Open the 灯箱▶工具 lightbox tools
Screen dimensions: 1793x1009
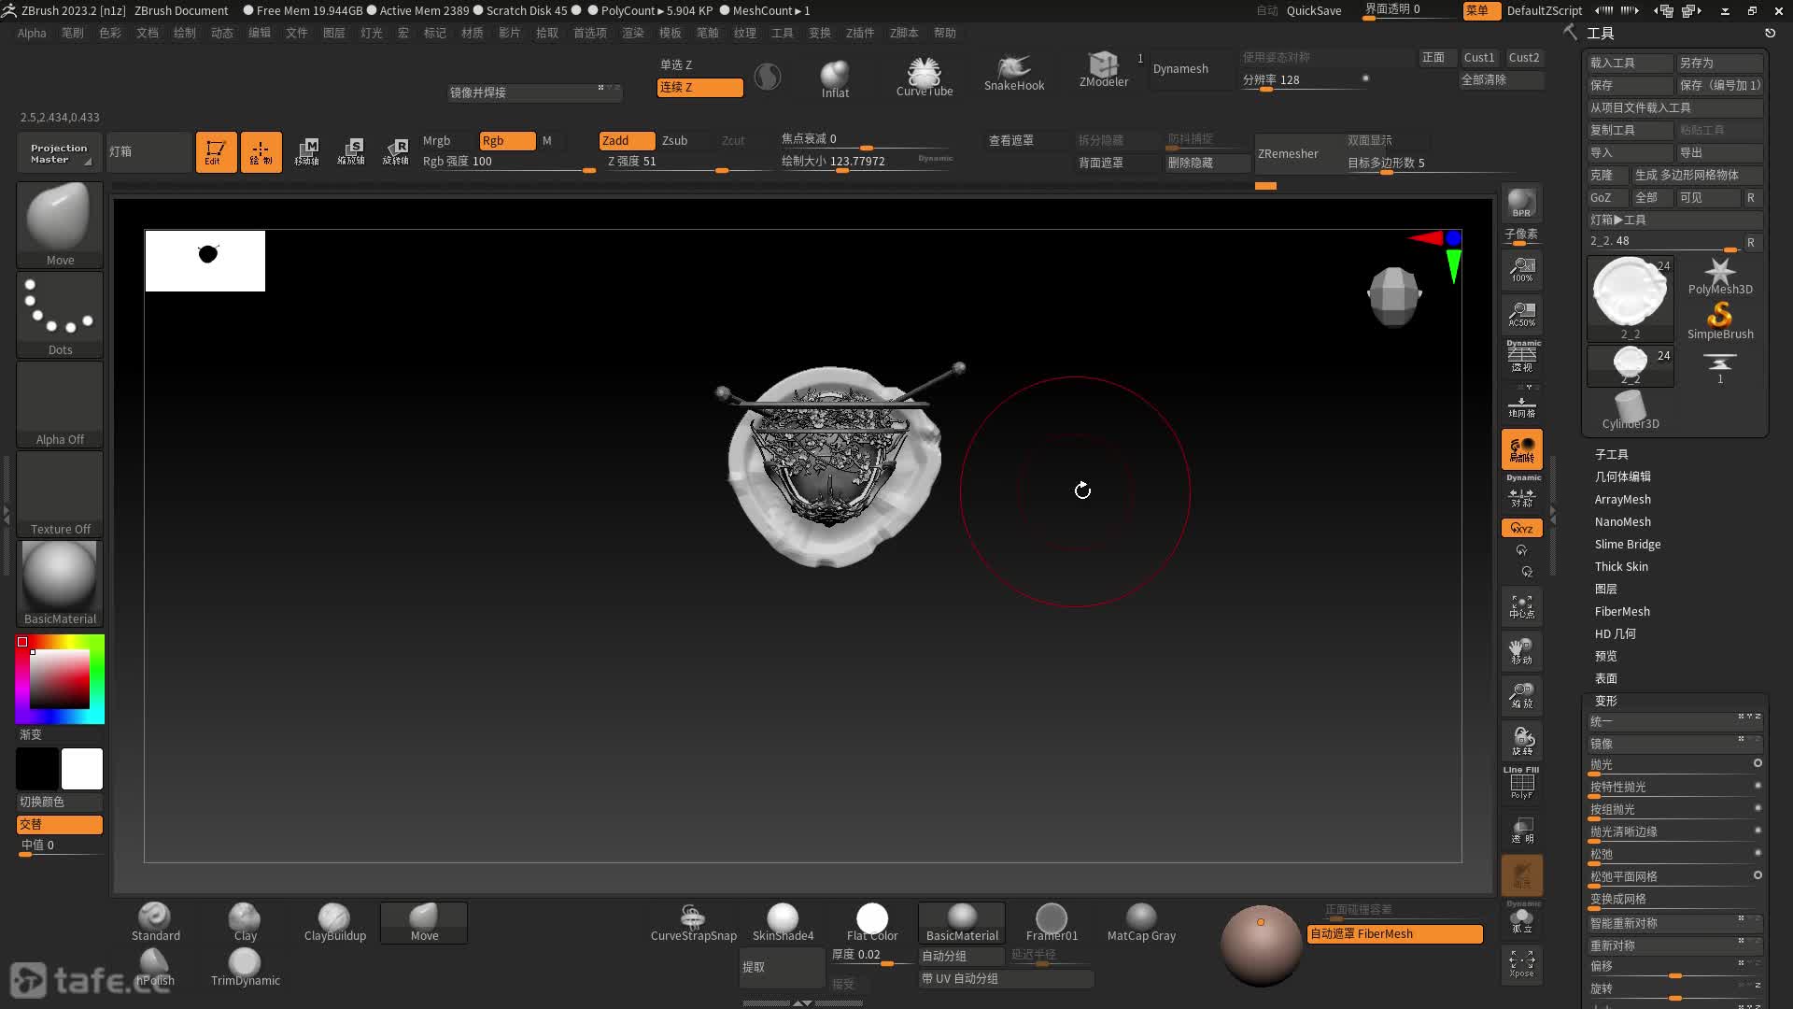(1674, 220)
